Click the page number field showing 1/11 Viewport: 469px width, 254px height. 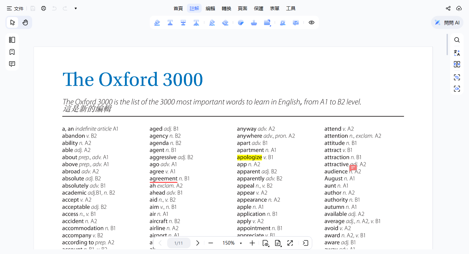179,243
